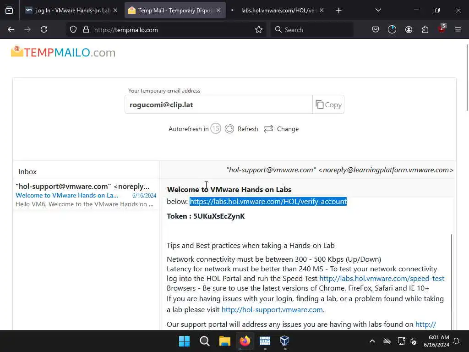Go forward to next page

click(x=27, y=30)
